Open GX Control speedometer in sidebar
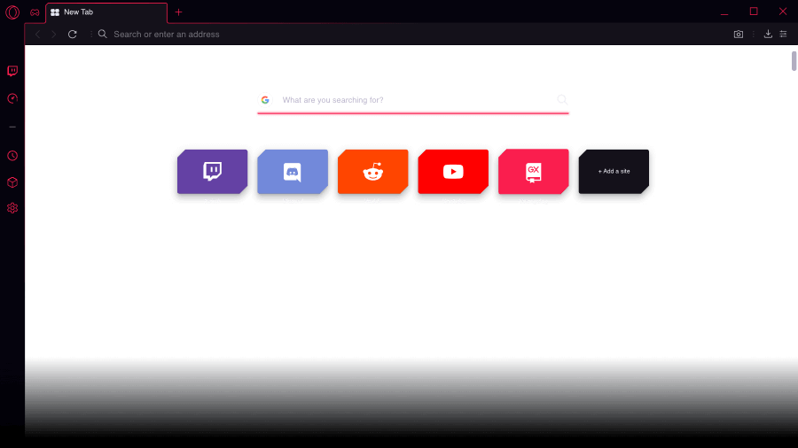This screenshot has width=798, height=448. click(12, 98)
